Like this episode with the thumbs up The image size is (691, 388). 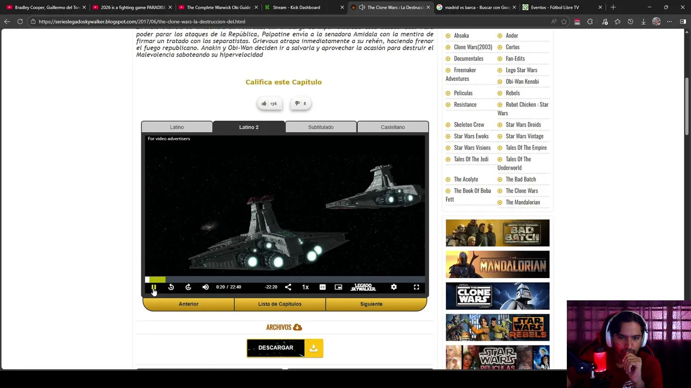click(269, 103)
